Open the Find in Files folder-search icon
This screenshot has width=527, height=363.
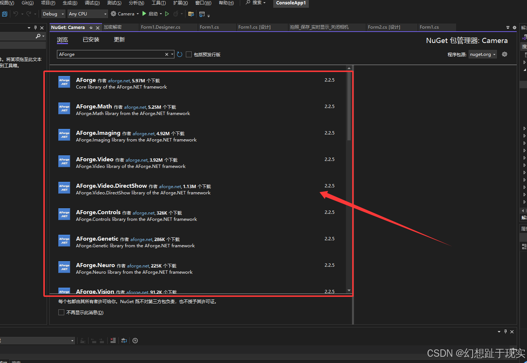[191, 14]
